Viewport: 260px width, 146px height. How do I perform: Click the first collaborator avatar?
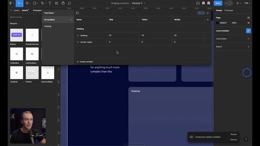pyautogui.click(x=204, y=3)
